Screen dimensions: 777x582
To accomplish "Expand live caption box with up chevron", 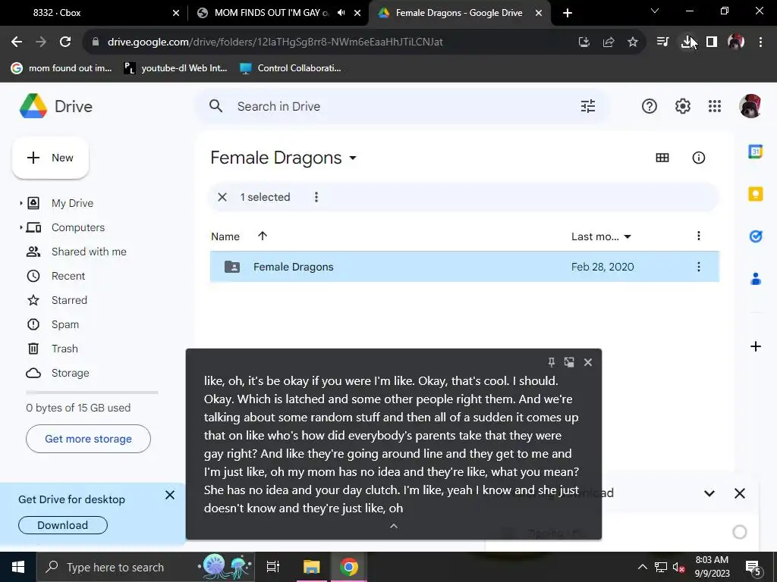I will [394, 526].
